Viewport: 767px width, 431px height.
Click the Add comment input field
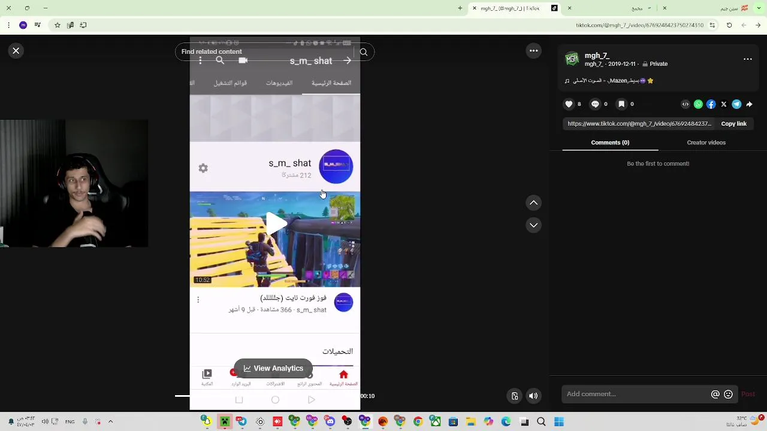(x=636, y=394)
